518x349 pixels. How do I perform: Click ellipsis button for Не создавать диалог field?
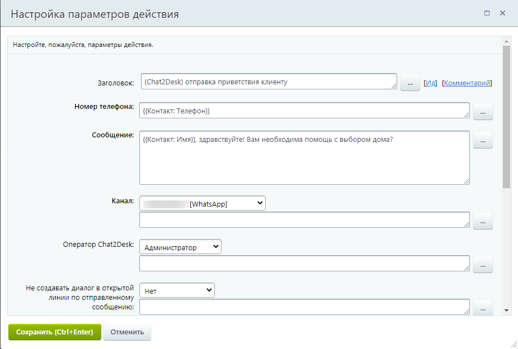[x=483, y=308]
